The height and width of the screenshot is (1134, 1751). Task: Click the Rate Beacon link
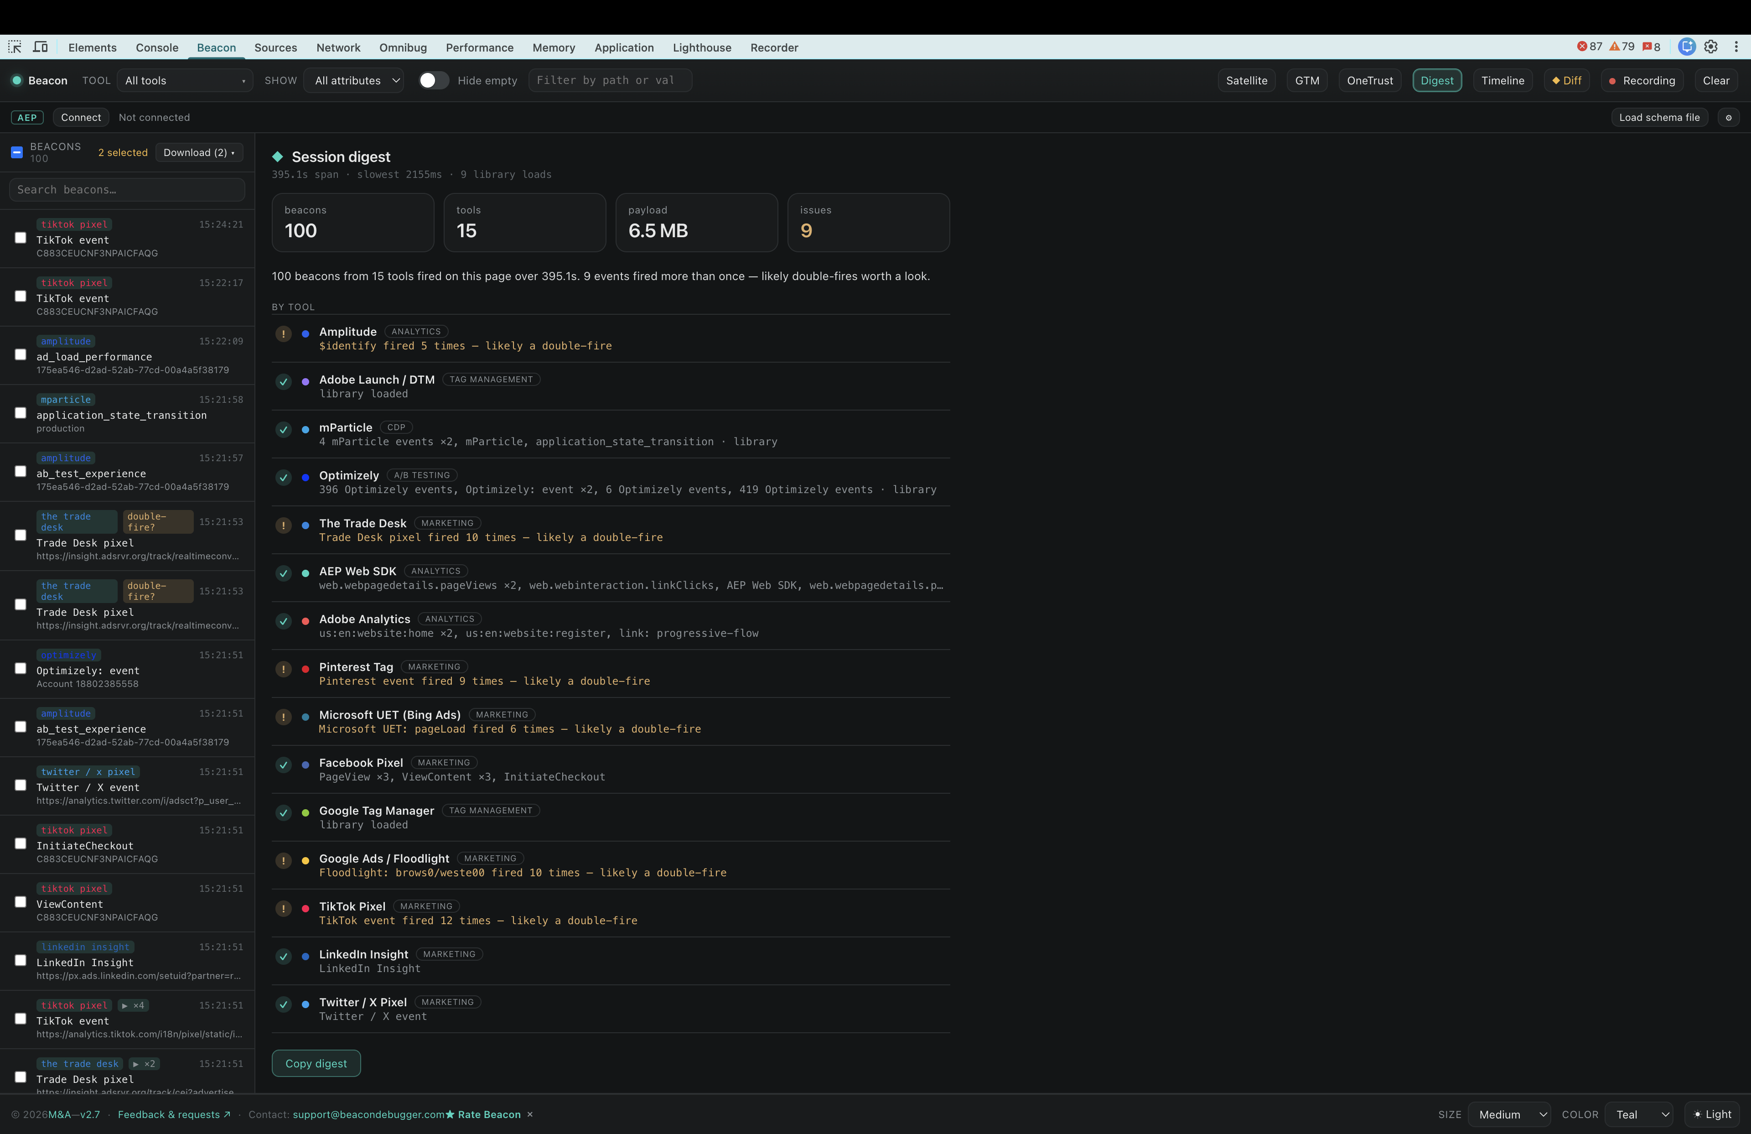coord(483,1114)
